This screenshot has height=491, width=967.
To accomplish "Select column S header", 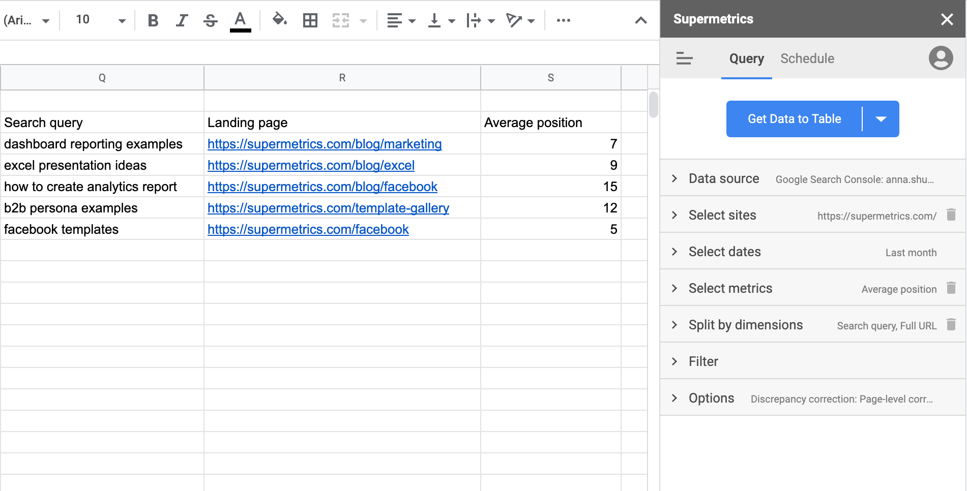I will [x=550, y=78].
